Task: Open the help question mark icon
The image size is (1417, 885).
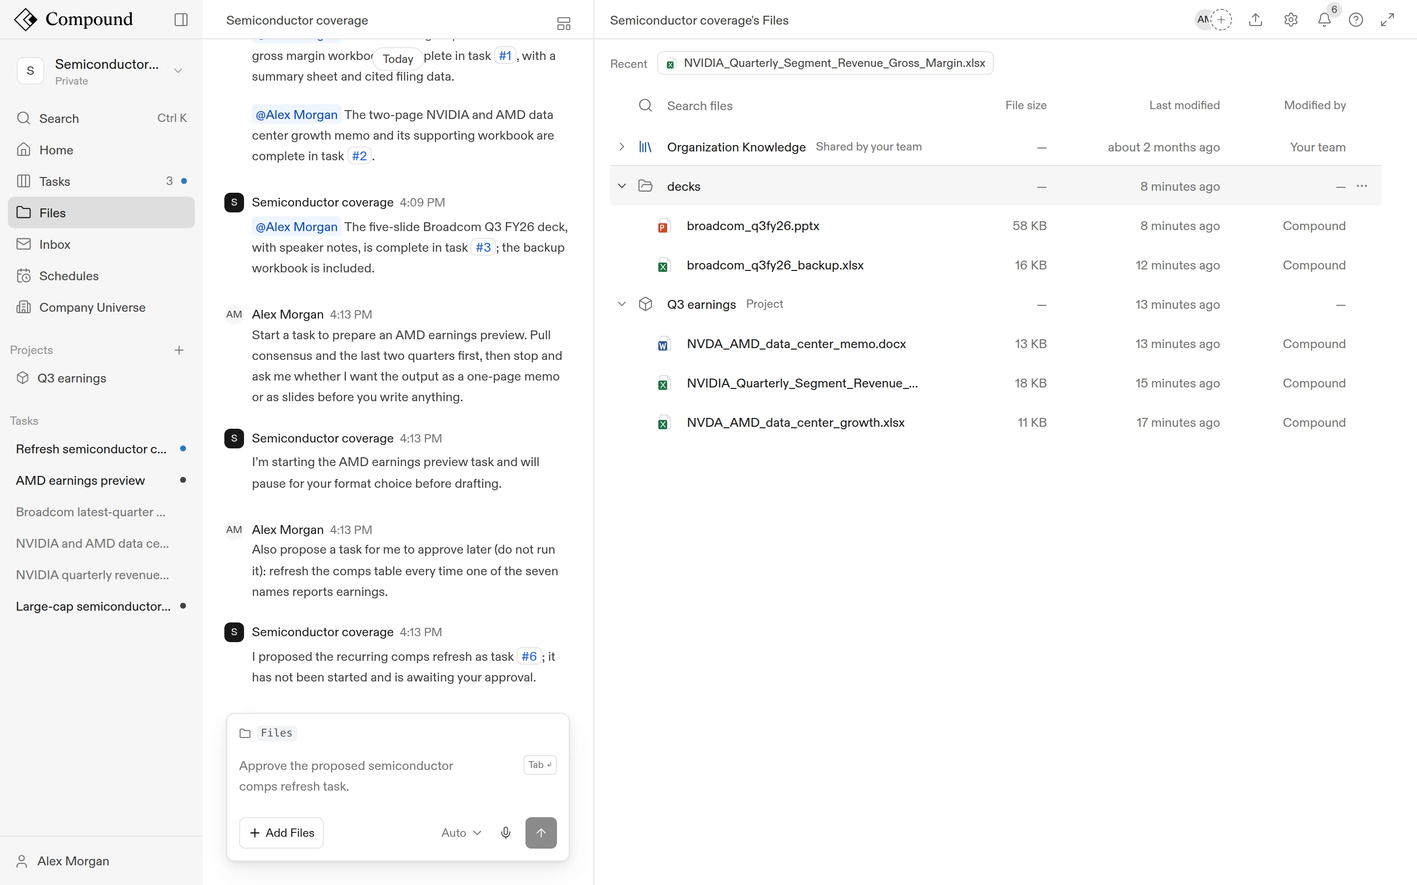Action: [x=1355, y=20]
